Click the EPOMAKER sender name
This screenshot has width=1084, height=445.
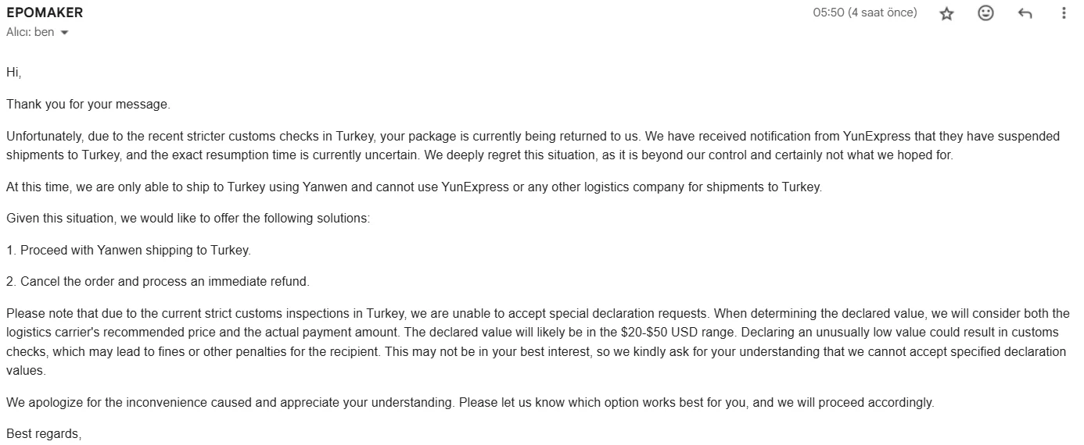coord(45,12)
